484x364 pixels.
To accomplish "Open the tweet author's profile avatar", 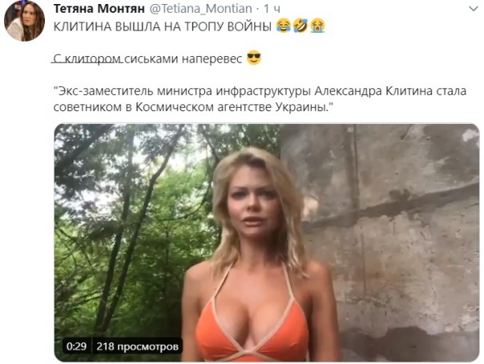I will pyautogui.click(x=24, y=21).
